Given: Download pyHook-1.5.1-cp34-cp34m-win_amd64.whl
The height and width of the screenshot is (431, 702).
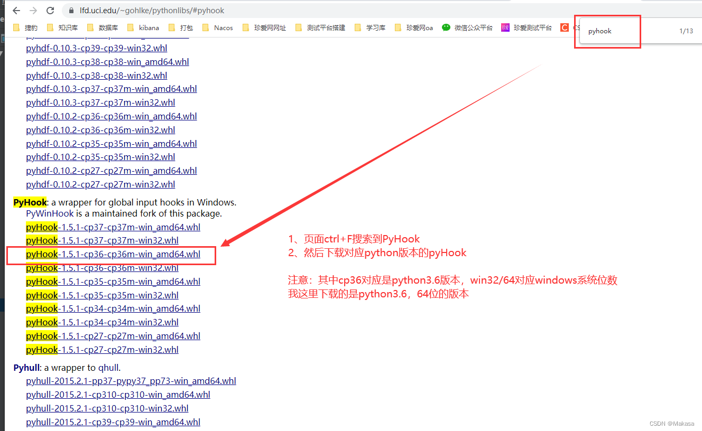Looking at the screenshot, I should [113, 308].
